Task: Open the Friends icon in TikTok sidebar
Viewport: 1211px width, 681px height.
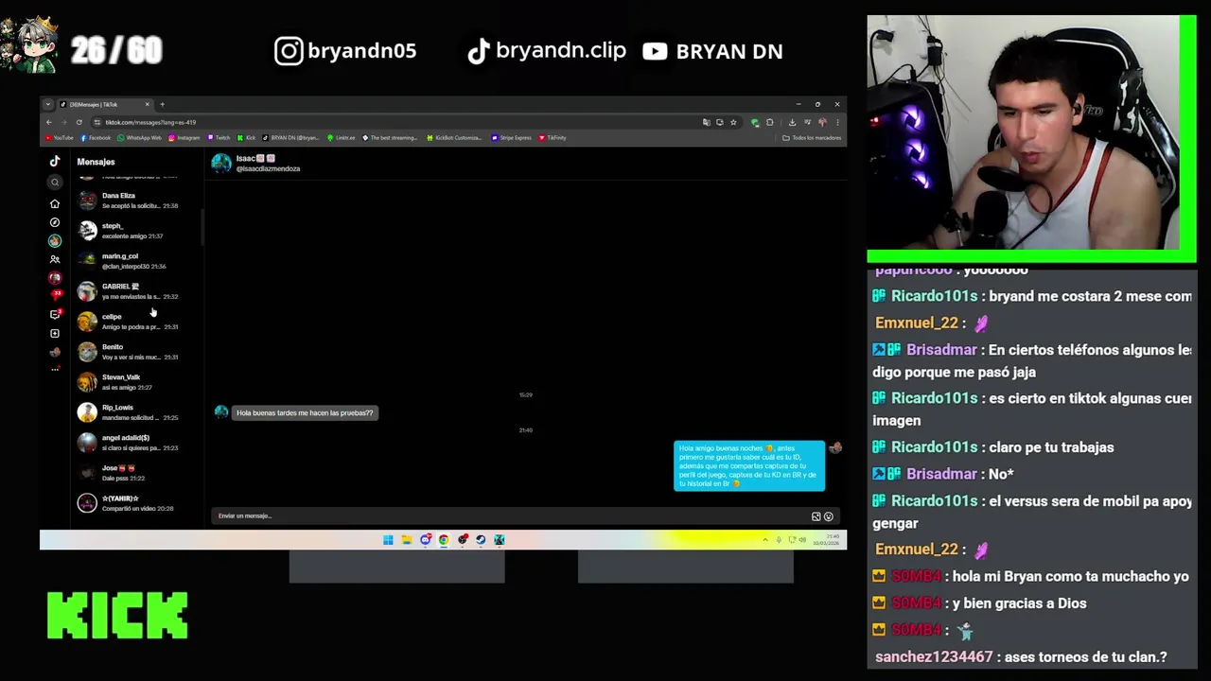Action: pyautogui.click(x=55, y=259)
